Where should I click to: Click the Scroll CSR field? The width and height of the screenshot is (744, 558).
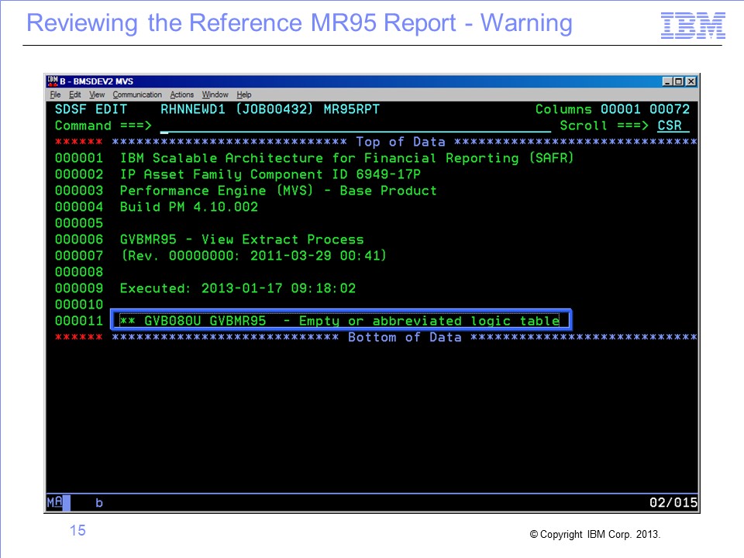(x=673, y=126)
